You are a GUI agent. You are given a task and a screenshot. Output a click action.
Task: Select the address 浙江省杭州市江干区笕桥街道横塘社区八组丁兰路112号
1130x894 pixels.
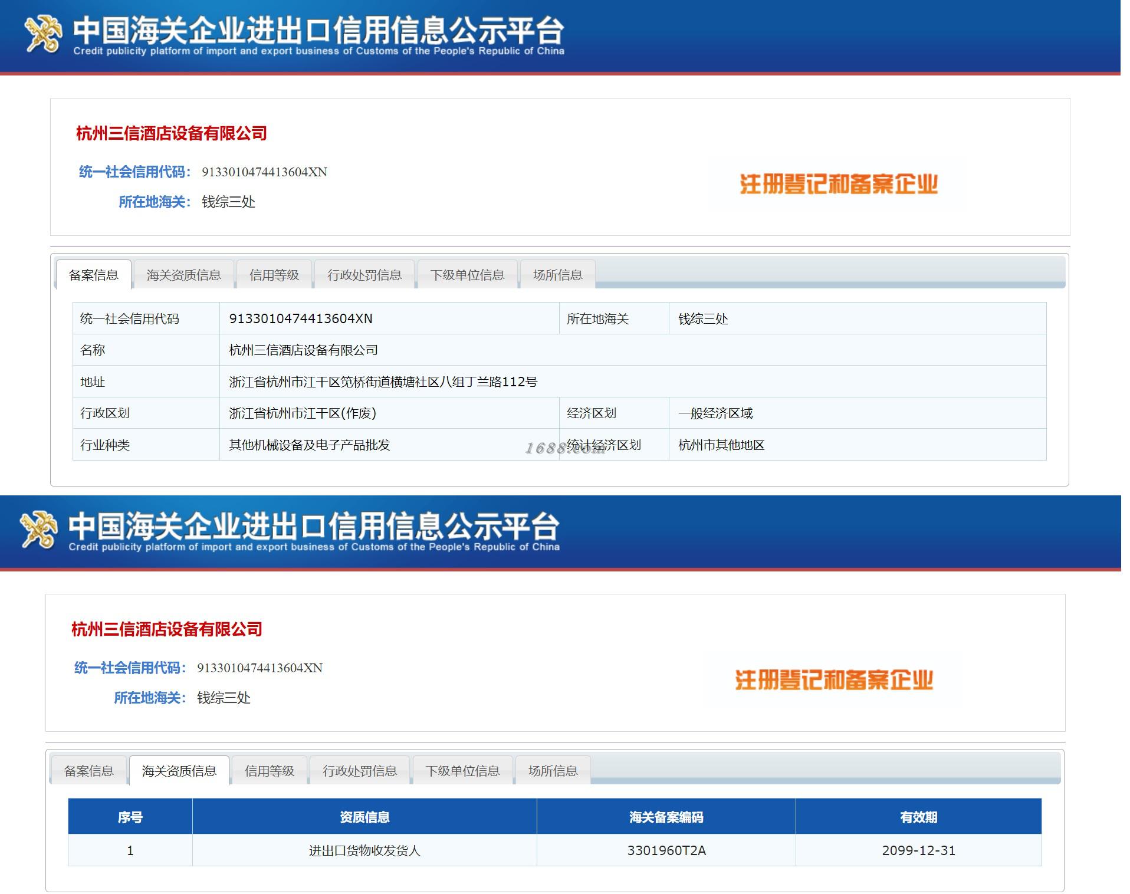pyautogui.click(x=383, y=382)
